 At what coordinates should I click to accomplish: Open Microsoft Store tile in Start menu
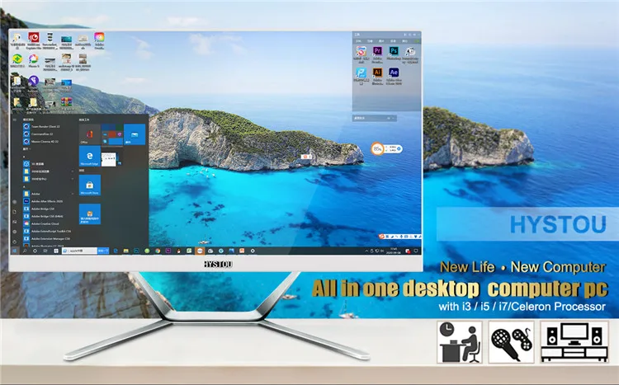pos(90,185)
